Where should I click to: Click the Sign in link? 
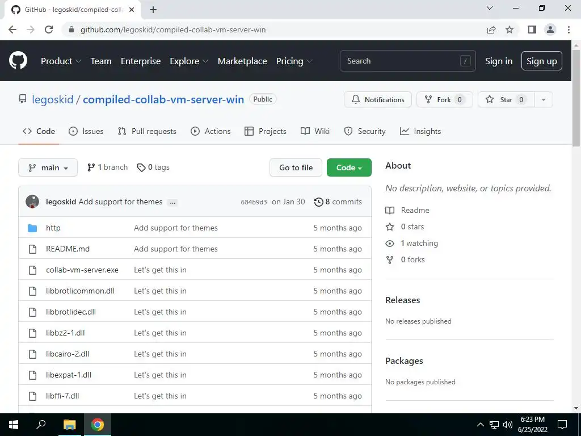(499, 61)
